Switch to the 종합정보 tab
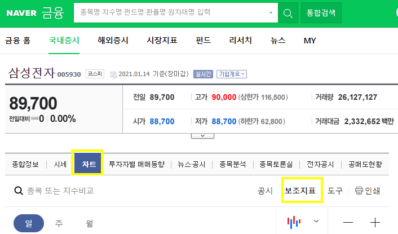Image resolution: width=398 pixels, height=234 pixels. (x=25, y=165)
